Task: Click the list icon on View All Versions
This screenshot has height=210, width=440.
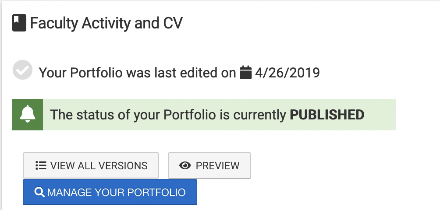Action: point(41,166)
